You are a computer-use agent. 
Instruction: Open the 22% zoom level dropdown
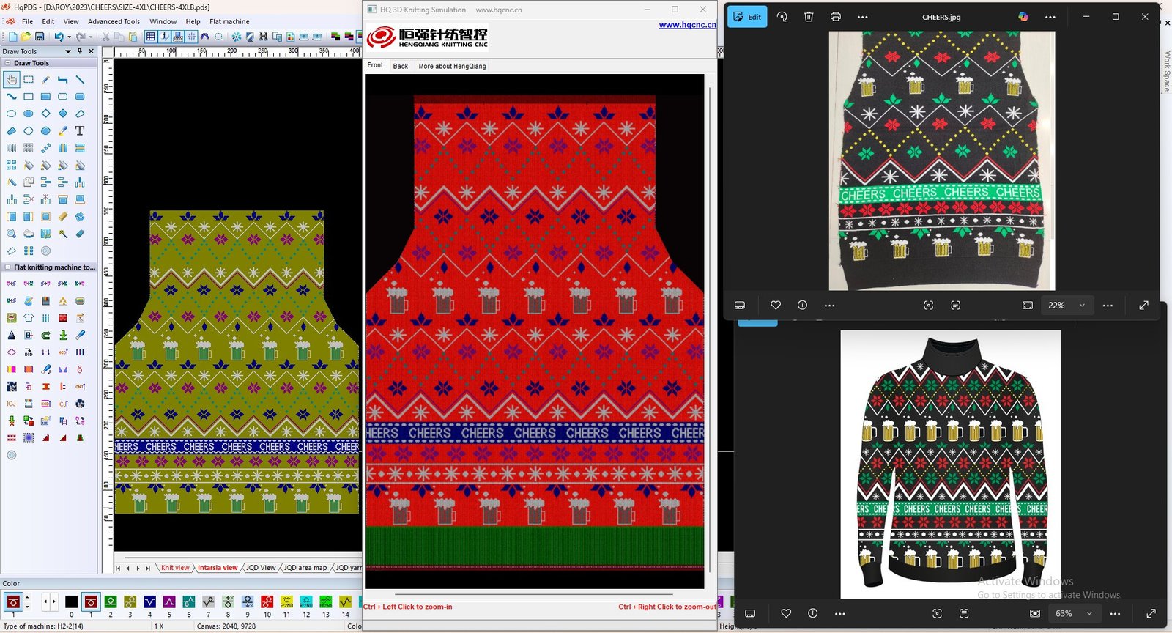(x=1082, y=306)
